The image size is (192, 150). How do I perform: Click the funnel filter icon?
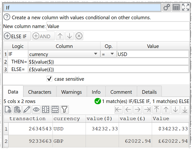point(64,110)
